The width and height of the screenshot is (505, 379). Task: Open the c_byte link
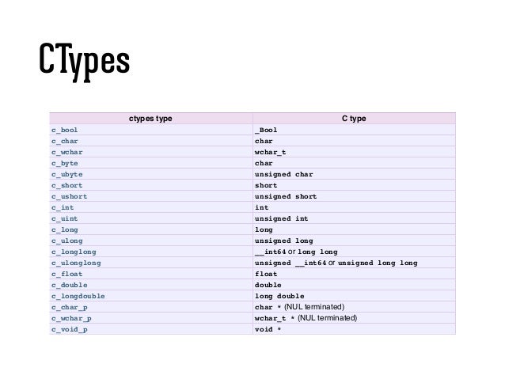pyautogui.click(x=64, y=163)
